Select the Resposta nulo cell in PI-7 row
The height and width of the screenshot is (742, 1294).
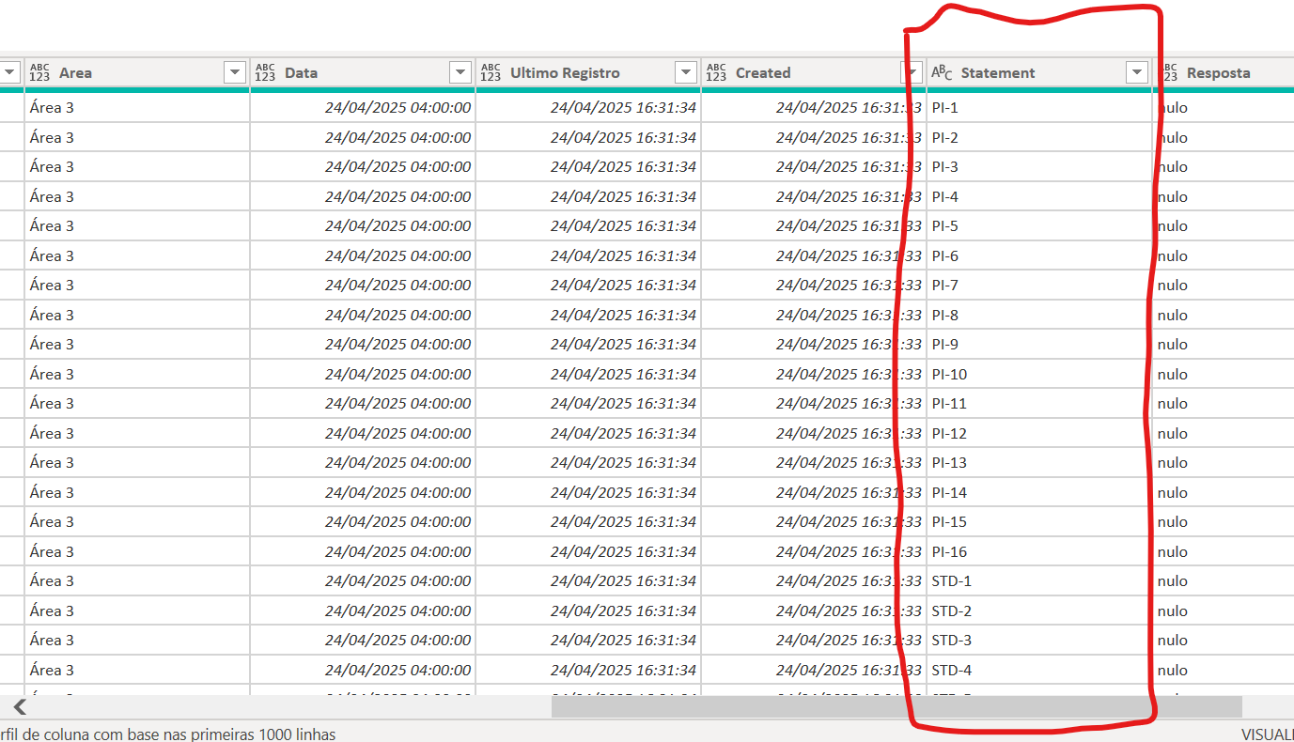tap(1224, 286)
